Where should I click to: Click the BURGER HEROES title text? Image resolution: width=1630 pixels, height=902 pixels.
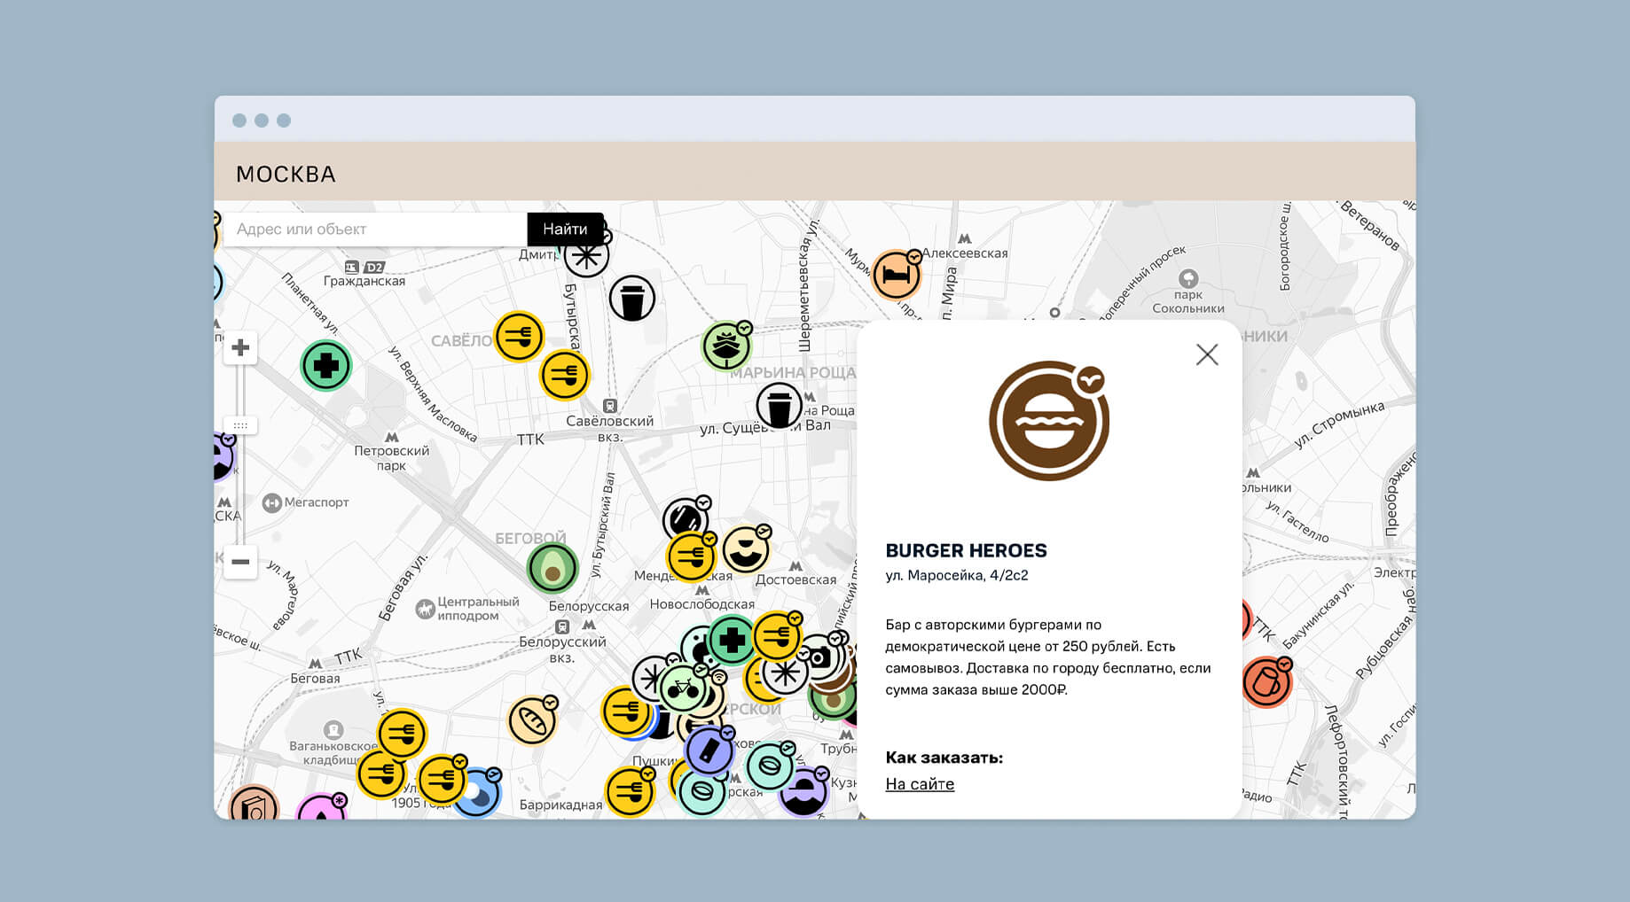pos(967,550)
